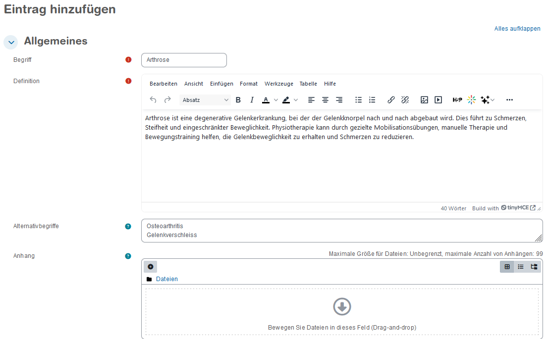Center-align the definition text
Viewport: 545px width, 339px height.
(325, 100)
